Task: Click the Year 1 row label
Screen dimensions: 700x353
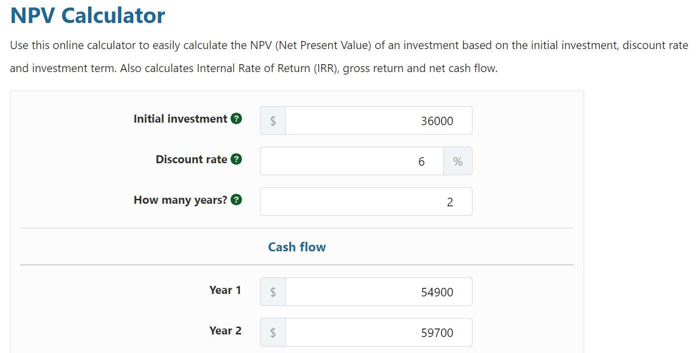Action: click(x=225, y=290)
